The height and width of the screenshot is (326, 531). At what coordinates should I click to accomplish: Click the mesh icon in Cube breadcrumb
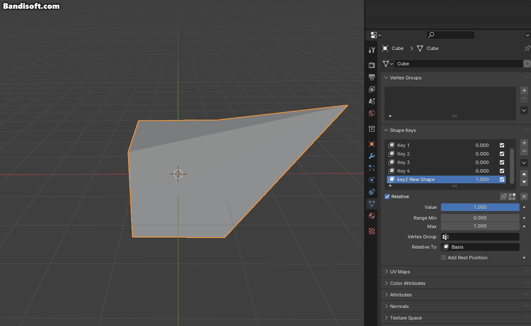pos(420,48)
